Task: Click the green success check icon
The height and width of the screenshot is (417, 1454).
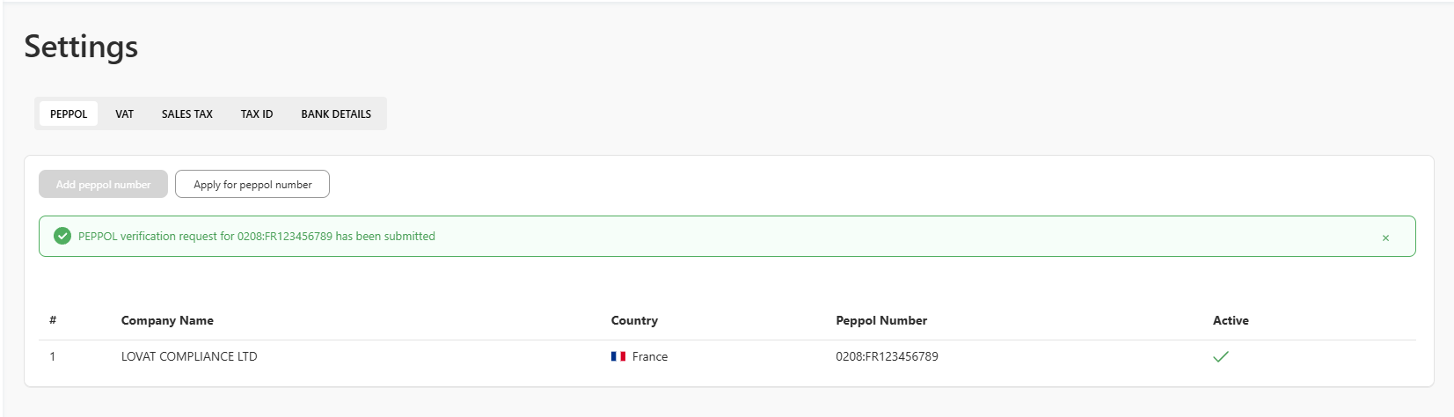Action: [x=62, y=236]
